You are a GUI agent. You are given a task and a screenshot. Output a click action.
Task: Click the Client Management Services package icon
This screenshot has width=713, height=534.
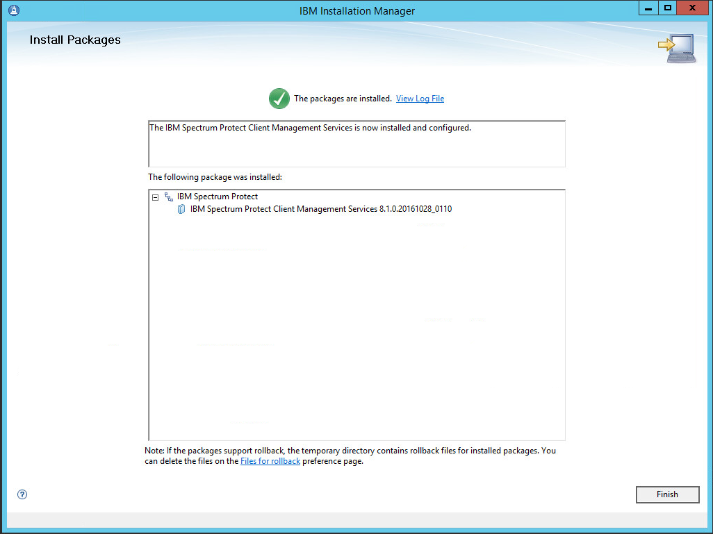181,209
